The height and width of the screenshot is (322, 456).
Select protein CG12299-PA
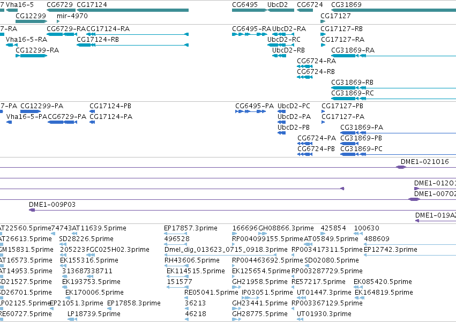42,106
